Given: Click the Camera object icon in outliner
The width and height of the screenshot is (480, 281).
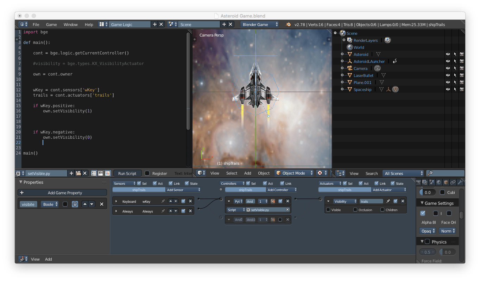Looking at the screenshot, I should pos(349,68).
